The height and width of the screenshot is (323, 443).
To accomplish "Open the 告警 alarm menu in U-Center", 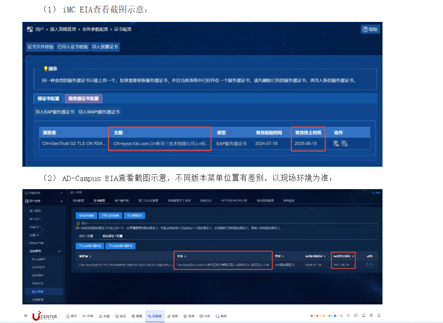I will 104,316.
